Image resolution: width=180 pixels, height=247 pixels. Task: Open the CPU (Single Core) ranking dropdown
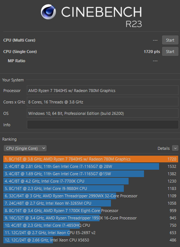pyautogui.click(x=25, y=148)
